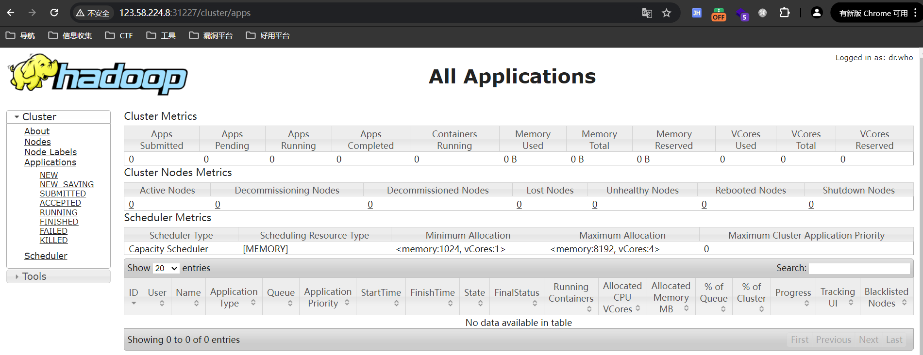Filter applications by KILLED state
This screenshot has height=355, width=923.
tap(53, 240)
